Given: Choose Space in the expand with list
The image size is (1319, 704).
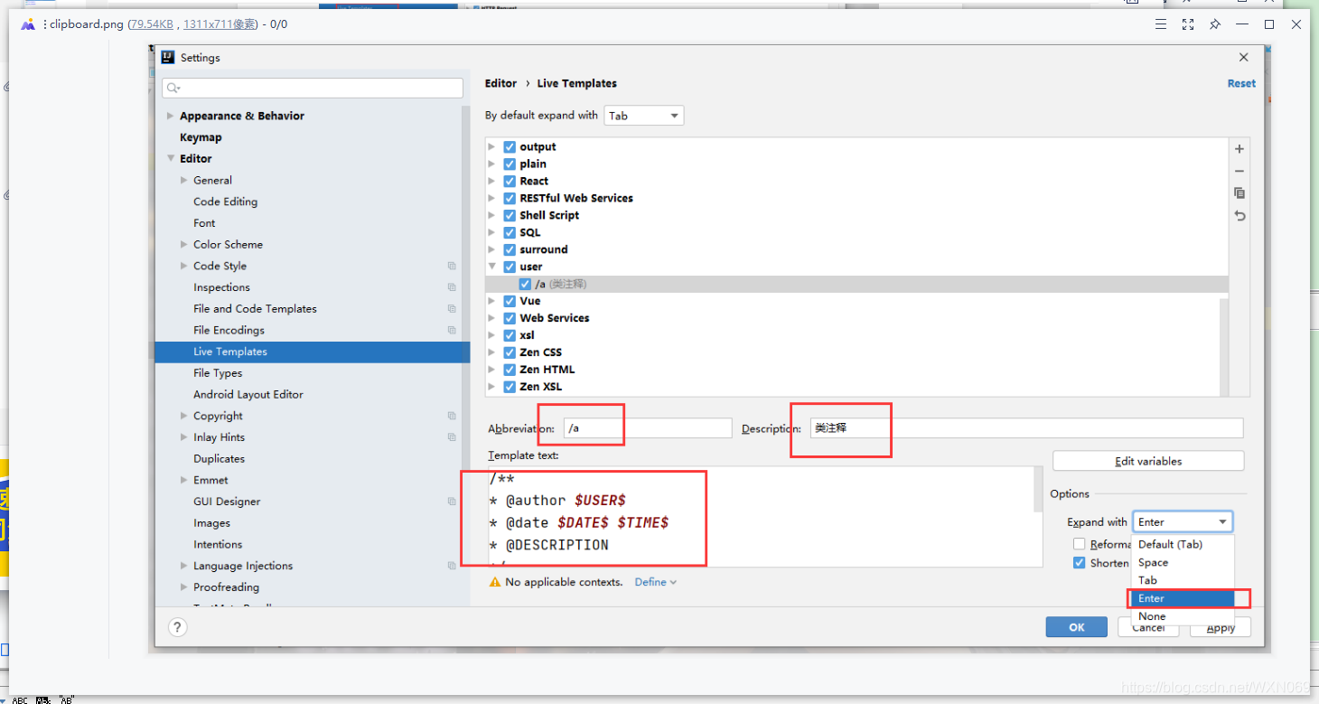Looking at the screenshot, I should pos(1183,562).
